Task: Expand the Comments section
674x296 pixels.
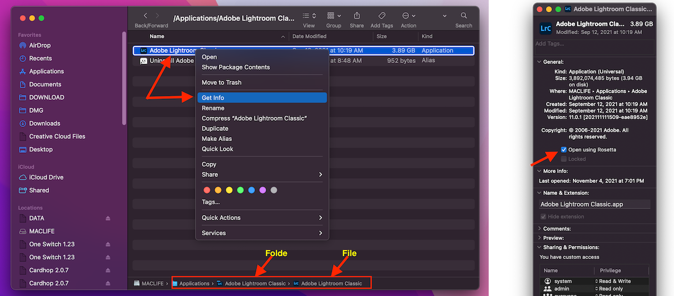Action: 540,229
